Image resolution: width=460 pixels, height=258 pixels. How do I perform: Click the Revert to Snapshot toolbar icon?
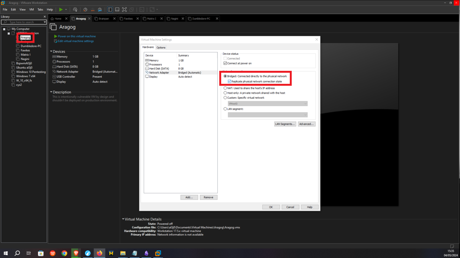pos(93,9)
